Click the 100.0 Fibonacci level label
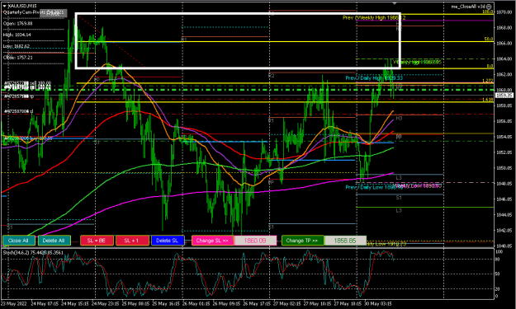516x309 pixels. click(488, 12)
